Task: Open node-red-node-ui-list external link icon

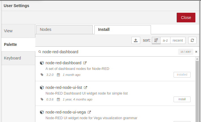Action: [x=86, y=88]
